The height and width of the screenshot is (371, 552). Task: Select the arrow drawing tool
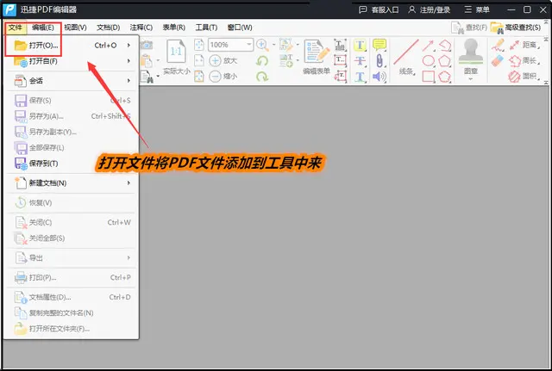coord(428,45)
